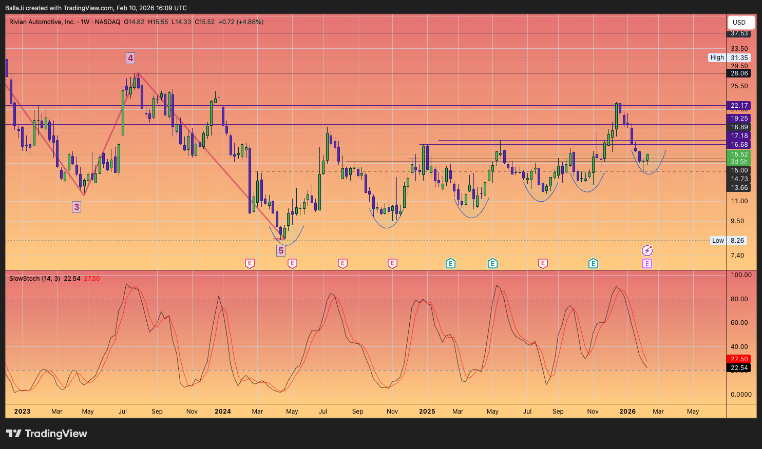
Task: Click the 28.06 horizontal line price label
Action: [739, 73]
